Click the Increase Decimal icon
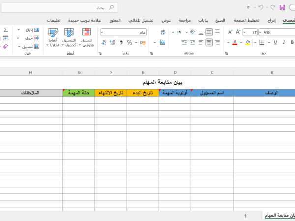Screen dimensions: 295x221 112,43
